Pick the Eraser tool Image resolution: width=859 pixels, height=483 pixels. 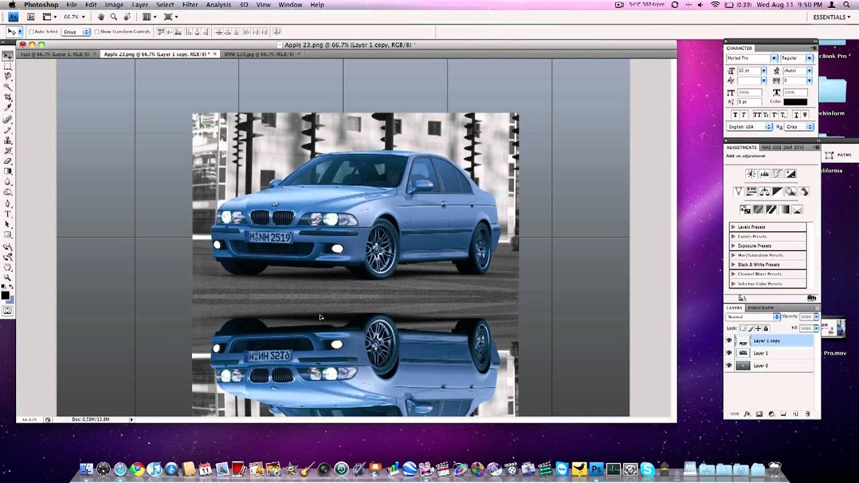pos(8,161)
